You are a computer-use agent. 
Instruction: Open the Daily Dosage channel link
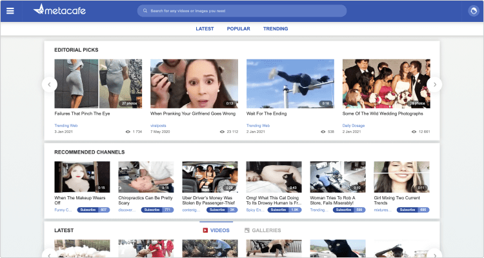point(354,125)
